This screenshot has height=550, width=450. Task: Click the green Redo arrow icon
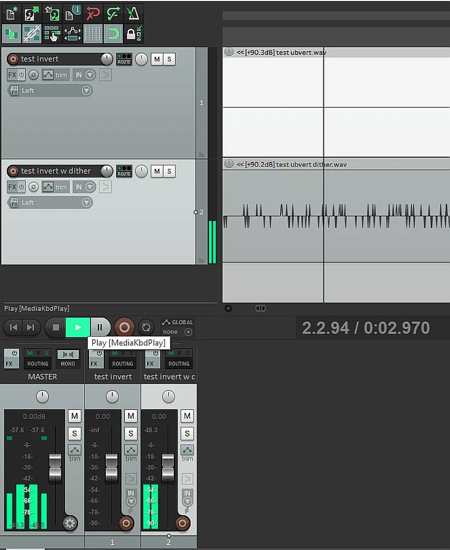coord(113,14)
